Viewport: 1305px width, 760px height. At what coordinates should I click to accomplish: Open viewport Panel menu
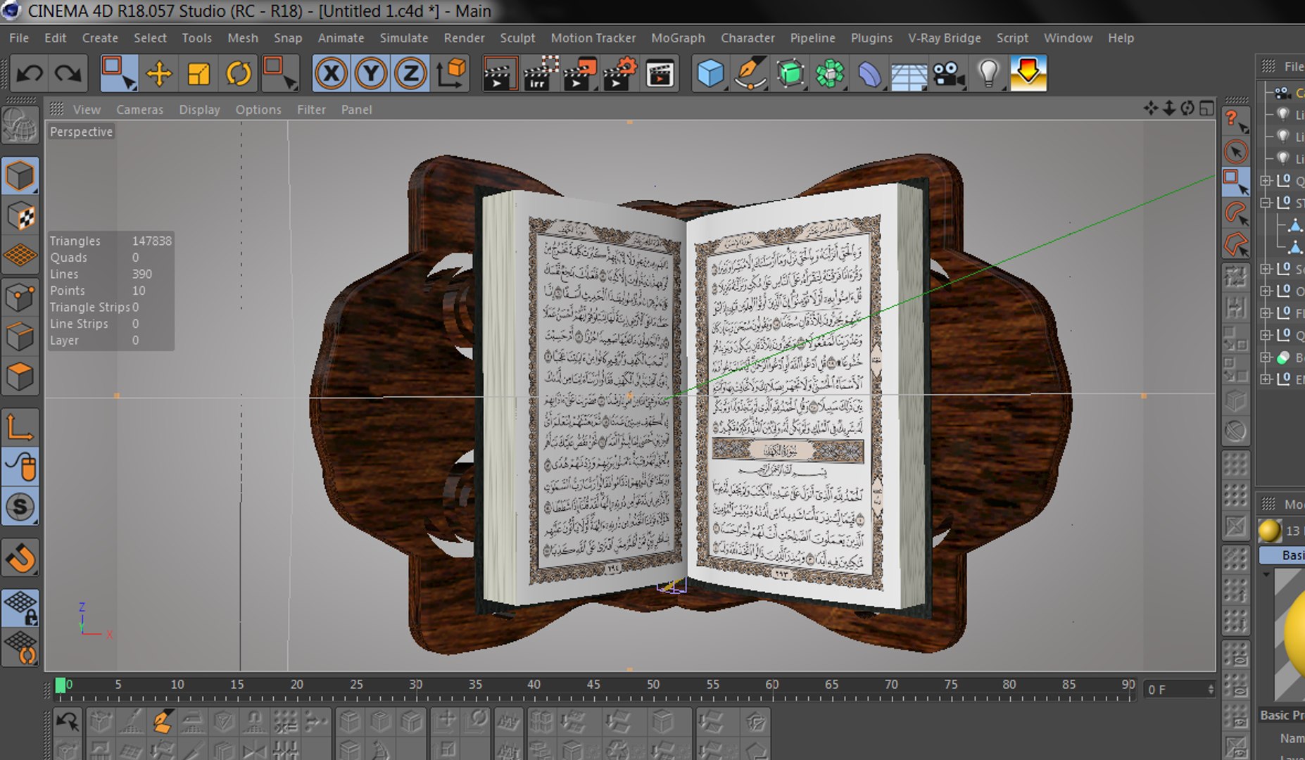point(356,110)
